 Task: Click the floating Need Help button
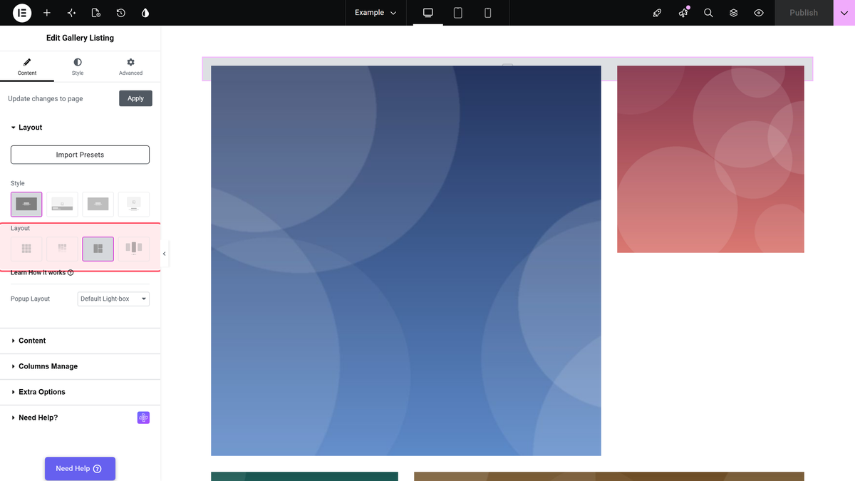pyautogui.click(x=80, y=469)
